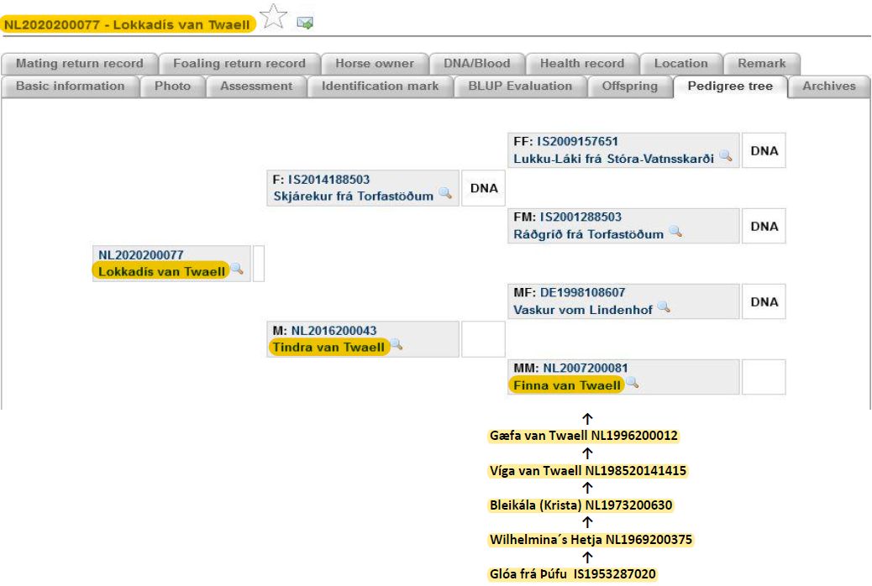This screenshot has height=586, width=872.
Task: Select the Basic information tab
Action: pyautogui.click(x=70, y=86)
